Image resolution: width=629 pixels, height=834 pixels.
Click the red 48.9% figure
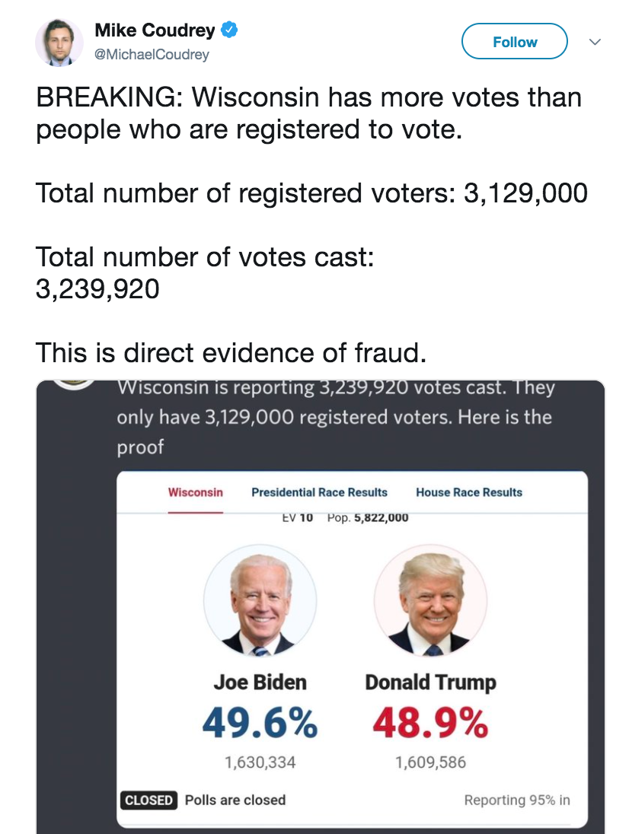(430, 723)
